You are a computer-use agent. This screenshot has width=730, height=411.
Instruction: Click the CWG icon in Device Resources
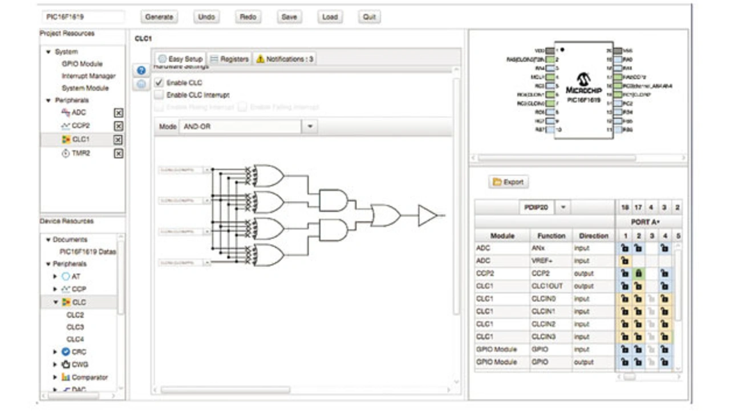tap(66, 364)
